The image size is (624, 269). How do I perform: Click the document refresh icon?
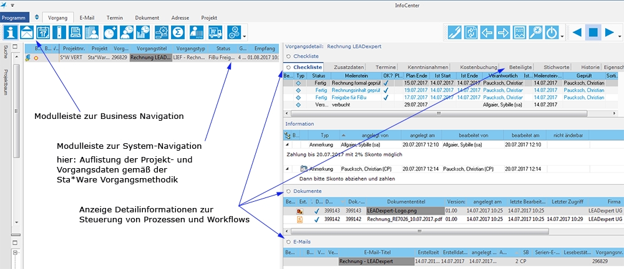point(470,32)
